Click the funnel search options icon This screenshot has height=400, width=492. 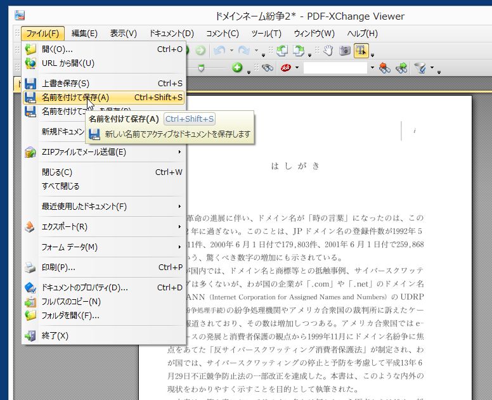click(420, 68)
